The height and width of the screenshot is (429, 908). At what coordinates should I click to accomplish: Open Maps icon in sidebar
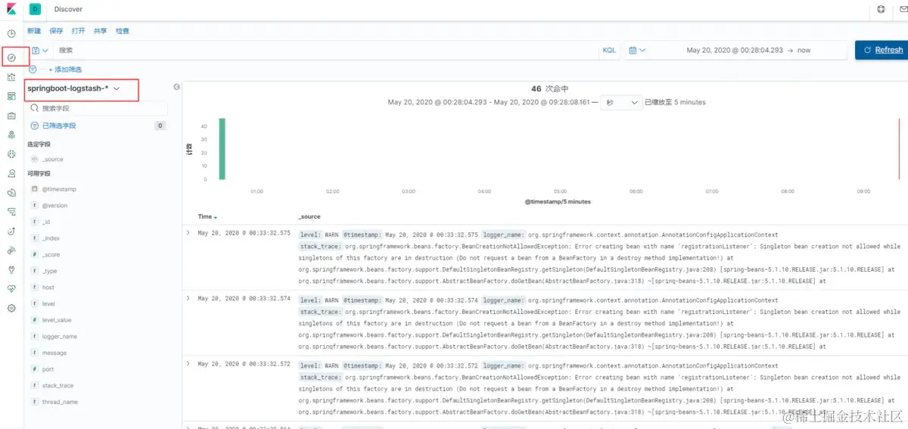coord(11,135)
